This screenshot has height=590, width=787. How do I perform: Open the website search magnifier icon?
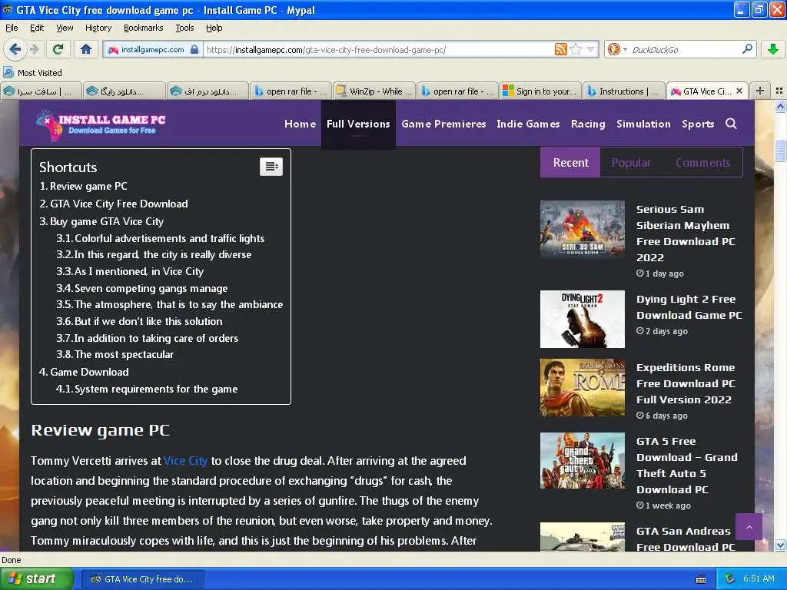[x=732, y=124]
